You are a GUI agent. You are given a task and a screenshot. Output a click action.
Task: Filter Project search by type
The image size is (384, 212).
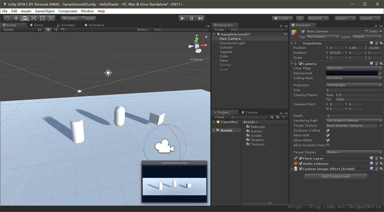(x=272, y=117)
